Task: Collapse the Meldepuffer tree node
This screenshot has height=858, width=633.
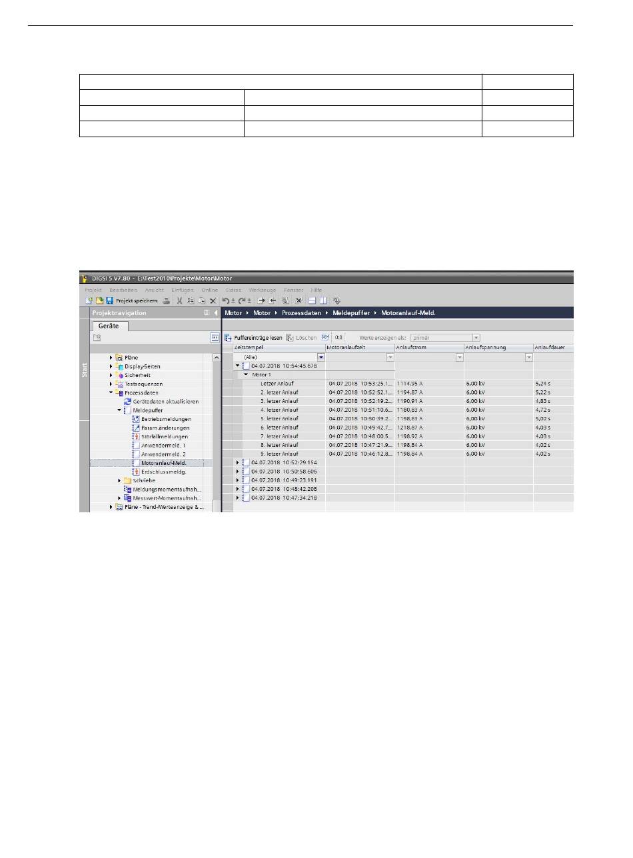Action: 119,410
